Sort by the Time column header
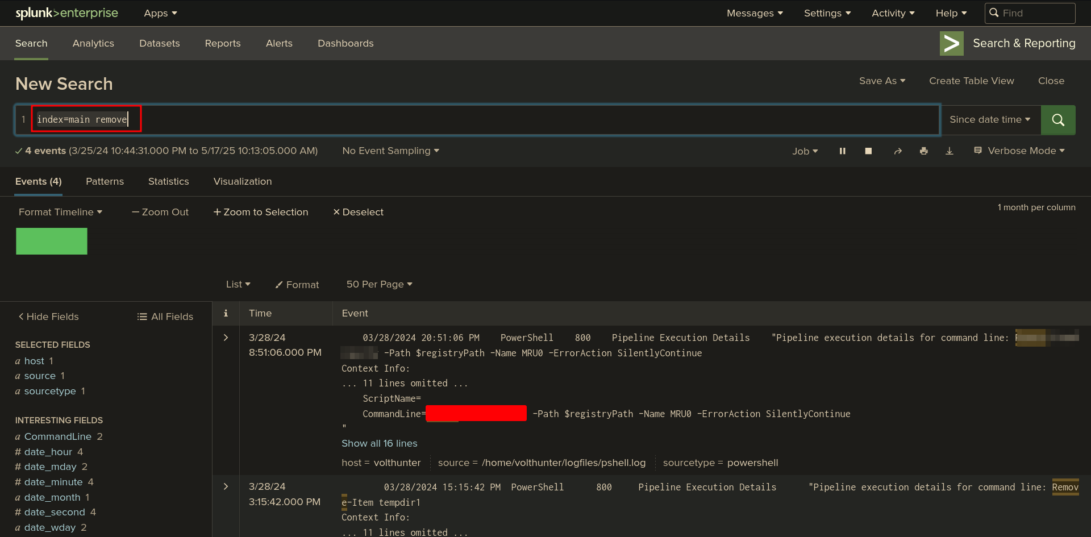This screenshot has width=1091, height=537. click(260, 313)
